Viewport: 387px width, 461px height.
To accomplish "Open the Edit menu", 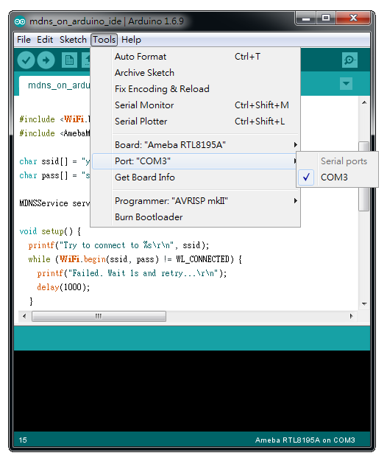I will [x=45, y=40].
